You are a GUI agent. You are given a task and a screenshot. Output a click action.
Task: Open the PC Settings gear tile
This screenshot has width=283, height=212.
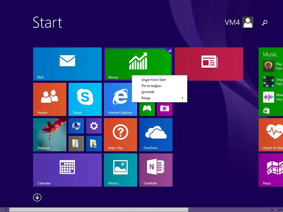pos(94,126)
